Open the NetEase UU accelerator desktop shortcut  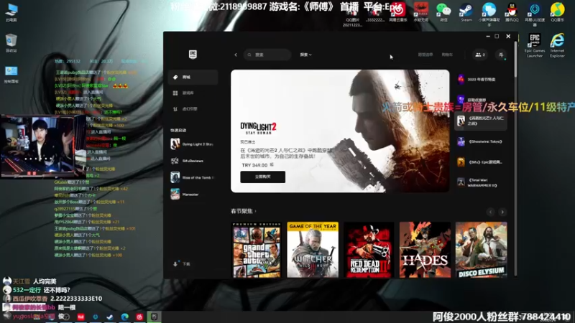coord(534,14)
